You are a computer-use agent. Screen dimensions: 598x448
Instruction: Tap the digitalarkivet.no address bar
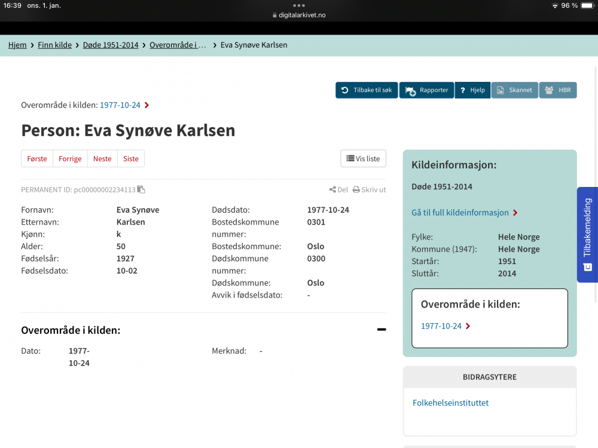[x=299, y=15]
